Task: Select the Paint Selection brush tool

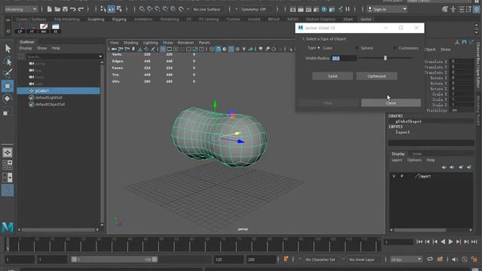Action: pyautogui.click(x=8, y=73)
